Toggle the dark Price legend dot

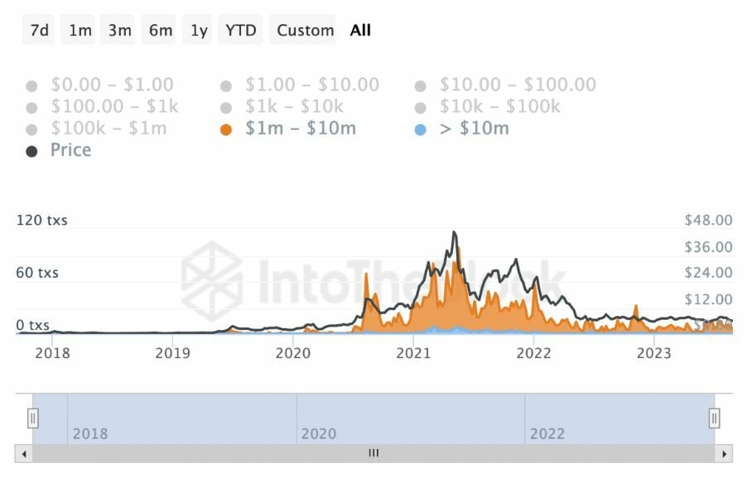point(32,150)
